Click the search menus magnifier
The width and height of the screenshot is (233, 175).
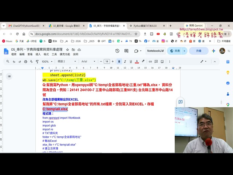pos(8,62)
